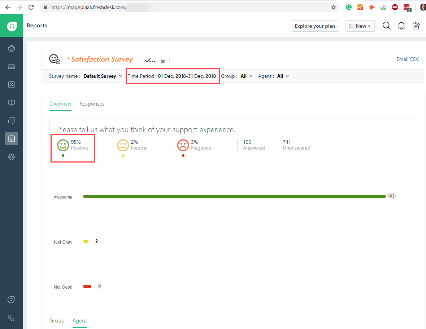Open the chat bubble icon near sidebar bottom
This screenshot has width=426, height=329.
[x=11, y=300]
